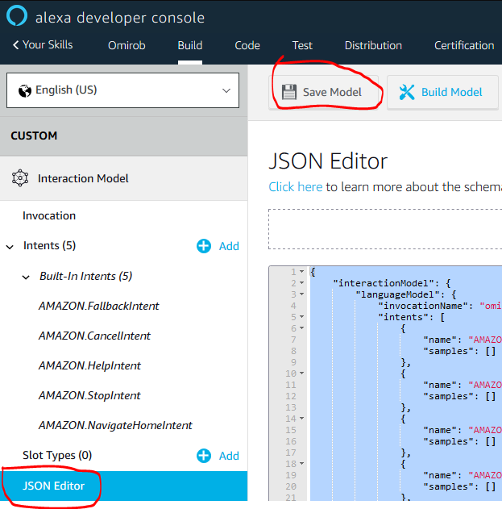Select AMAZON.HelpIntent
The height and width of the screenshot is (509, 502).
(89, 365)
